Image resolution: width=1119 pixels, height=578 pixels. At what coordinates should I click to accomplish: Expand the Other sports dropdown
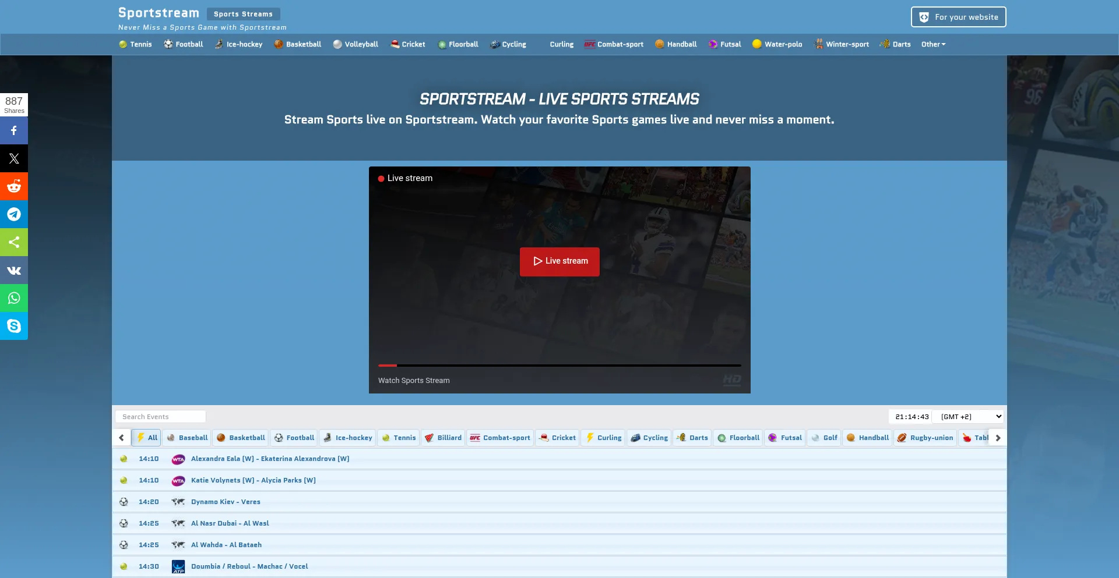pos(933,44)
